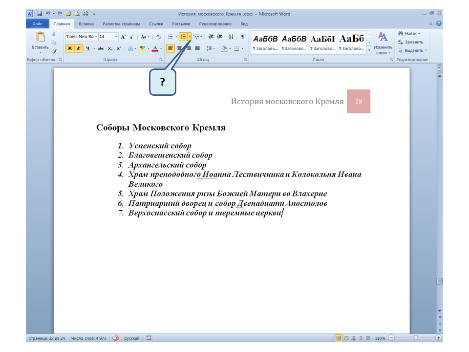Image resolution: width=469 pixels, height=352 pixels.
Task: Toggle italic (К) formatting off
Action: click(79, 48)
